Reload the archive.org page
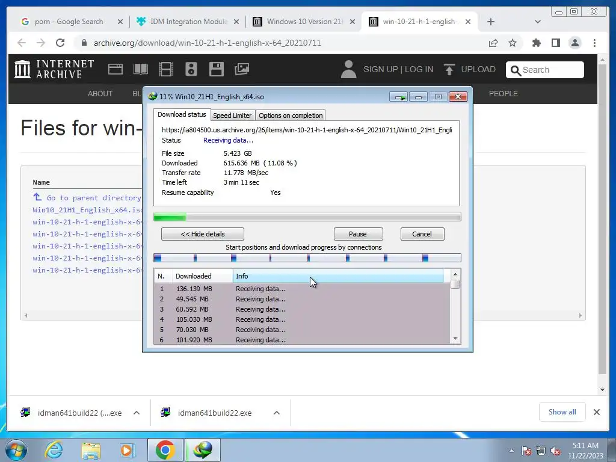The height and width of the screenshot is (462, 616). 60,43
